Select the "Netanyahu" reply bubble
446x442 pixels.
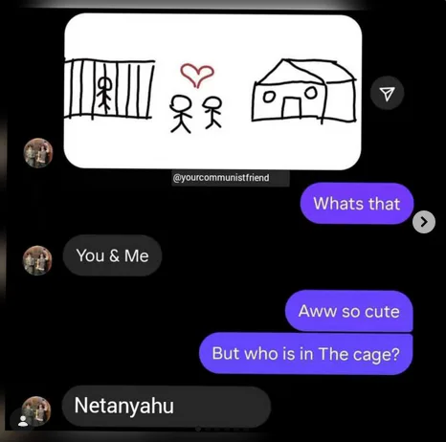pyautogui.click(x=167, y=406)
